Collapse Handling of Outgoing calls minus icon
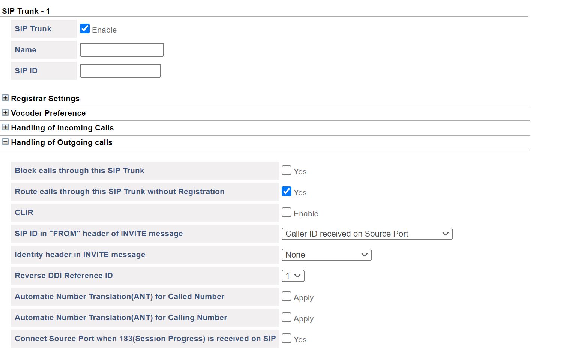This screenshot has width=575, height=361. [x=5, y=142]
